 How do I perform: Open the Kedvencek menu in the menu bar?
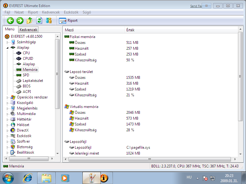click(x=51, y=12)
